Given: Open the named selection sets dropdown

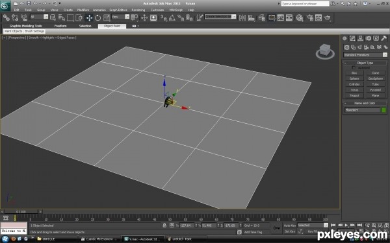Looking at the screenshot, I should (220, 17).
